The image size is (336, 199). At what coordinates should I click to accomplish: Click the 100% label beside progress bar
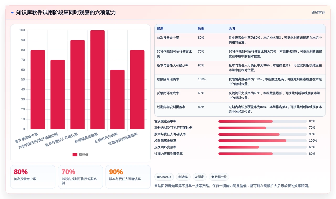click(x=313, y=141)
